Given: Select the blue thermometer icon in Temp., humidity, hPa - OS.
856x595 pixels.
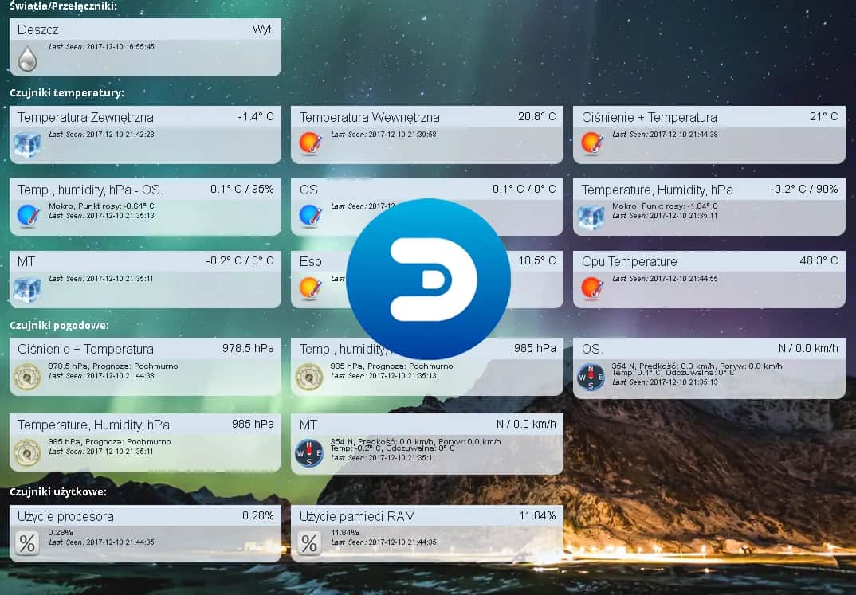Looking at the screenshot, I should pos(27,216).
